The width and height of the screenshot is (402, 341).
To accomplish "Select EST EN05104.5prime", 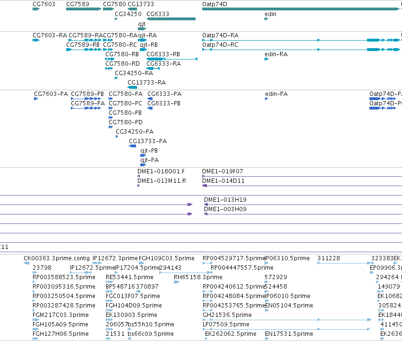I will click(x=289, y=306).
